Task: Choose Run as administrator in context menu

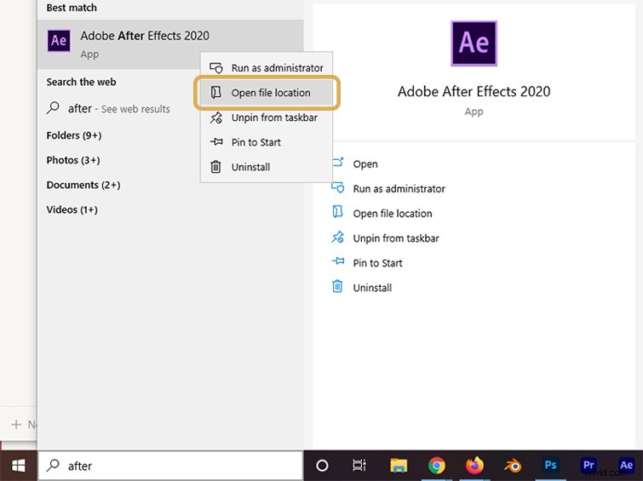Action: [266, 67]
